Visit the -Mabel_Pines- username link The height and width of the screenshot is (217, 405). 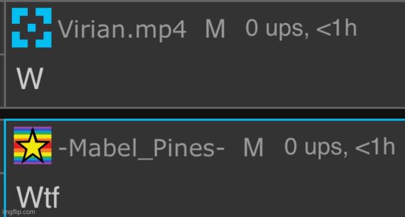[x=141, y=148]
